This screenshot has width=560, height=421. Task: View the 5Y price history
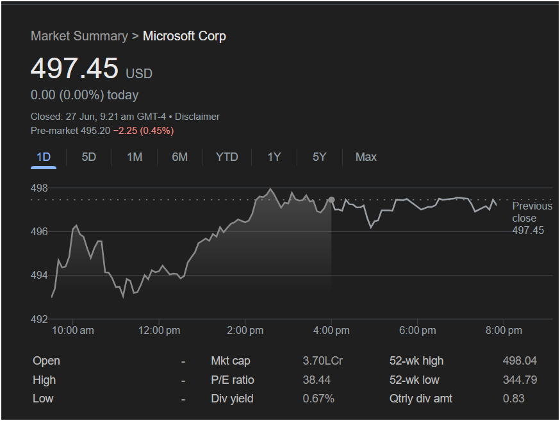[319, 157]
